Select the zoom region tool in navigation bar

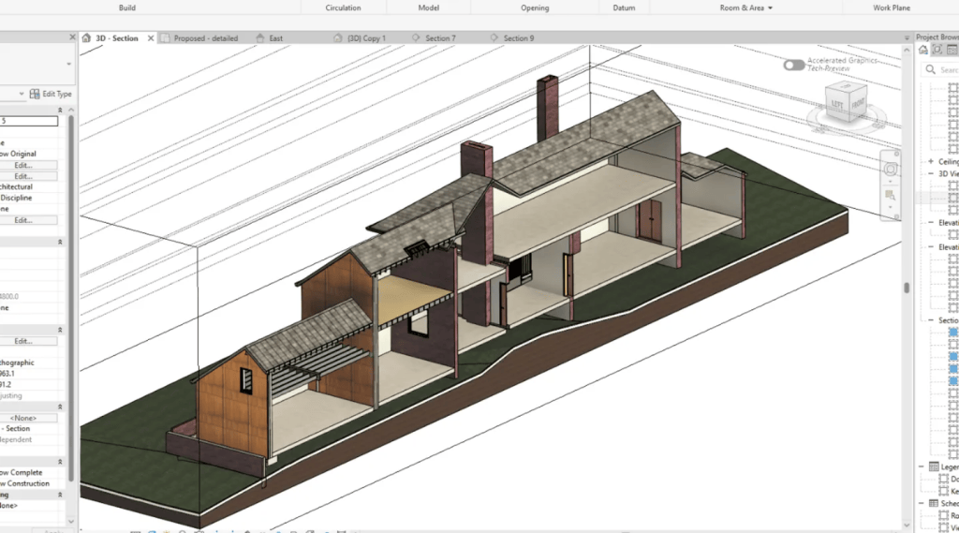[890, 196]
